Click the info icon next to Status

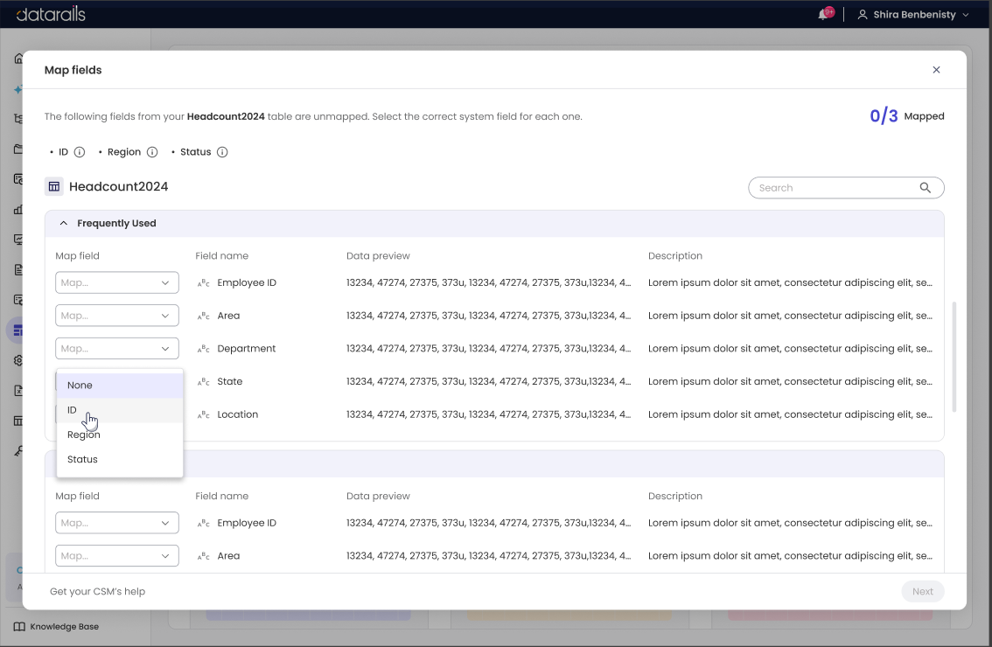coord(222,151)
